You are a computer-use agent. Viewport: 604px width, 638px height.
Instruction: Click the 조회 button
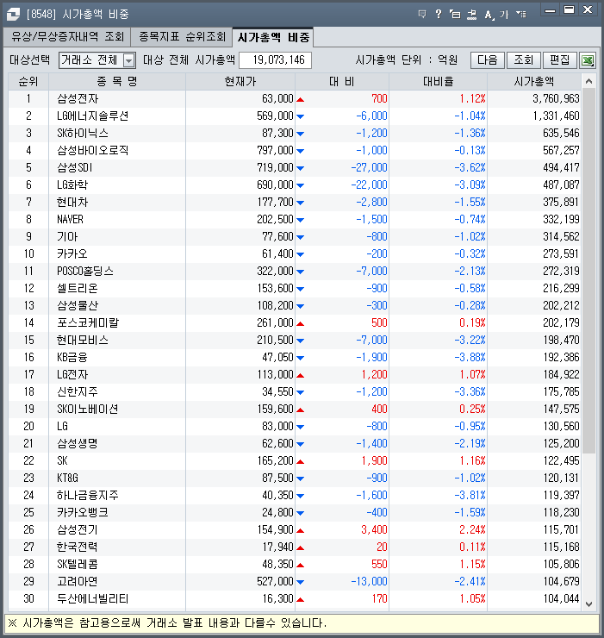(x=523, y=60)
